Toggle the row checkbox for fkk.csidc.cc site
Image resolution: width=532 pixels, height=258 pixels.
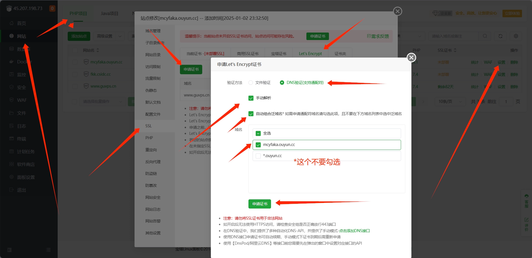[x=75, y=74]
